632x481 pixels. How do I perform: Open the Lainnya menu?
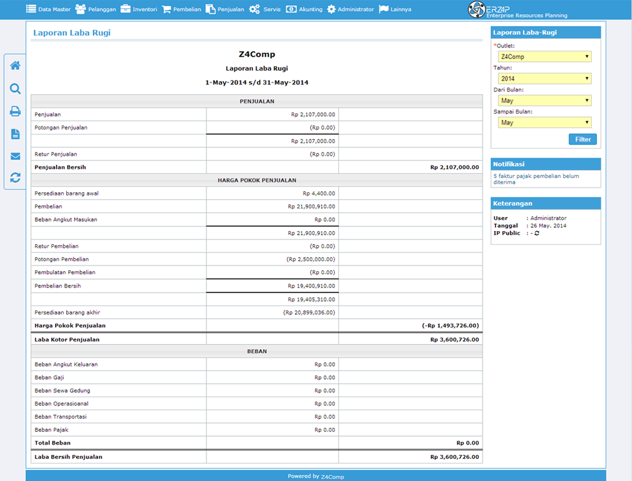[x=395, y=9]
